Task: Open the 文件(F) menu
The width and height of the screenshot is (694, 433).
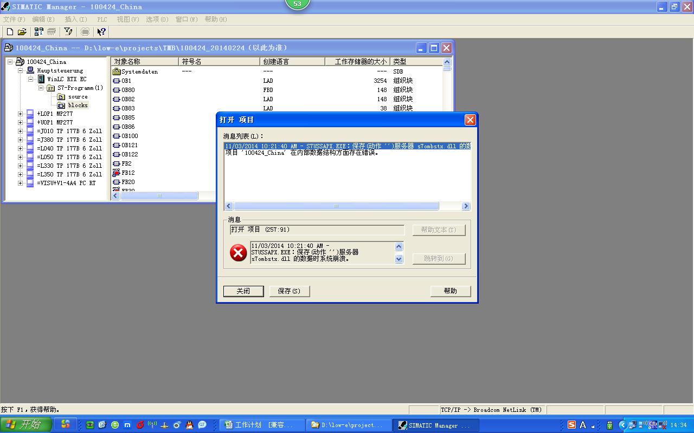Action: point(14,19)
